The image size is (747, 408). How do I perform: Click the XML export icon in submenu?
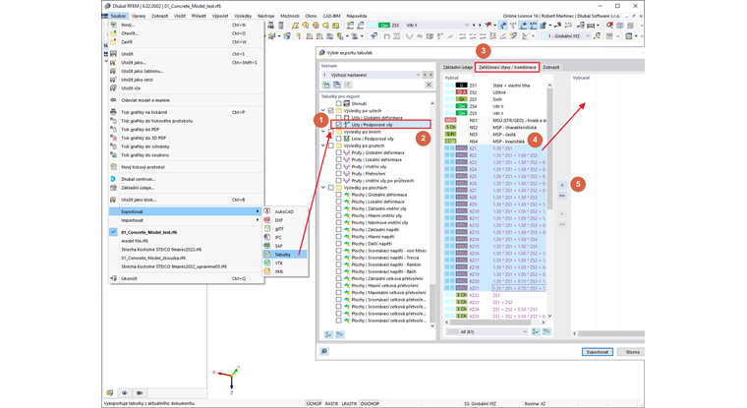pos(267,271)
